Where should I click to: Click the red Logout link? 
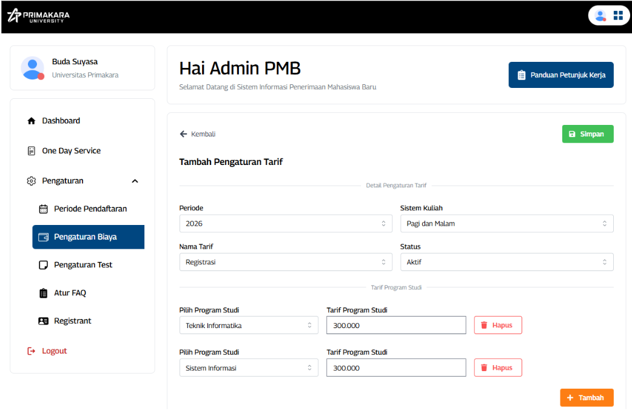coord(54,351)
